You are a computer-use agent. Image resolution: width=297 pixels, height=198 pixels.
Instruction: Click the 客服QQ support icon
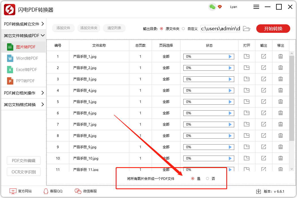pyautogui.click(x=45, y=191)
